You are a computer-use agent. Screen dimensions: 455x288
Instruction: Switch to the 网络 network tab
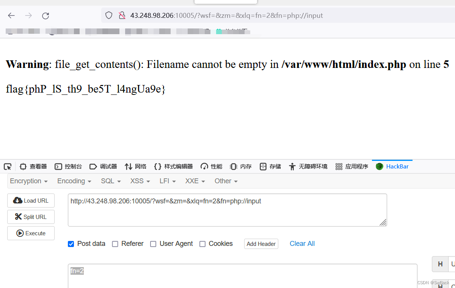click(x=135, y=167)
